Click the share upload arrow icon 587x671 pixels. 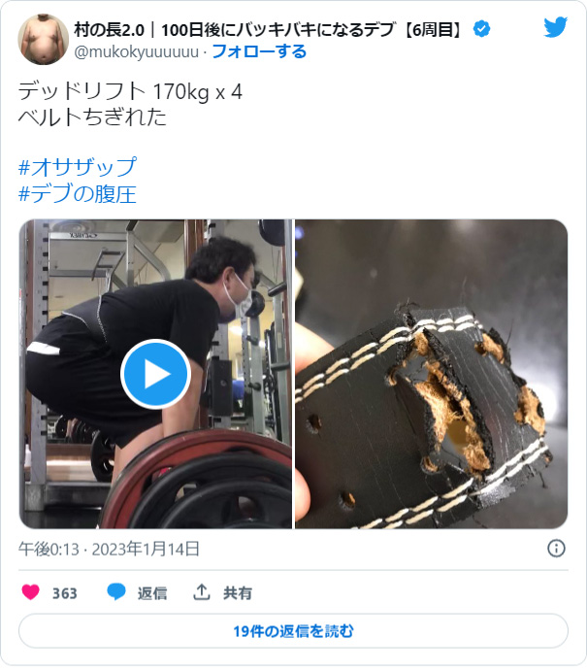coord(202,591)
